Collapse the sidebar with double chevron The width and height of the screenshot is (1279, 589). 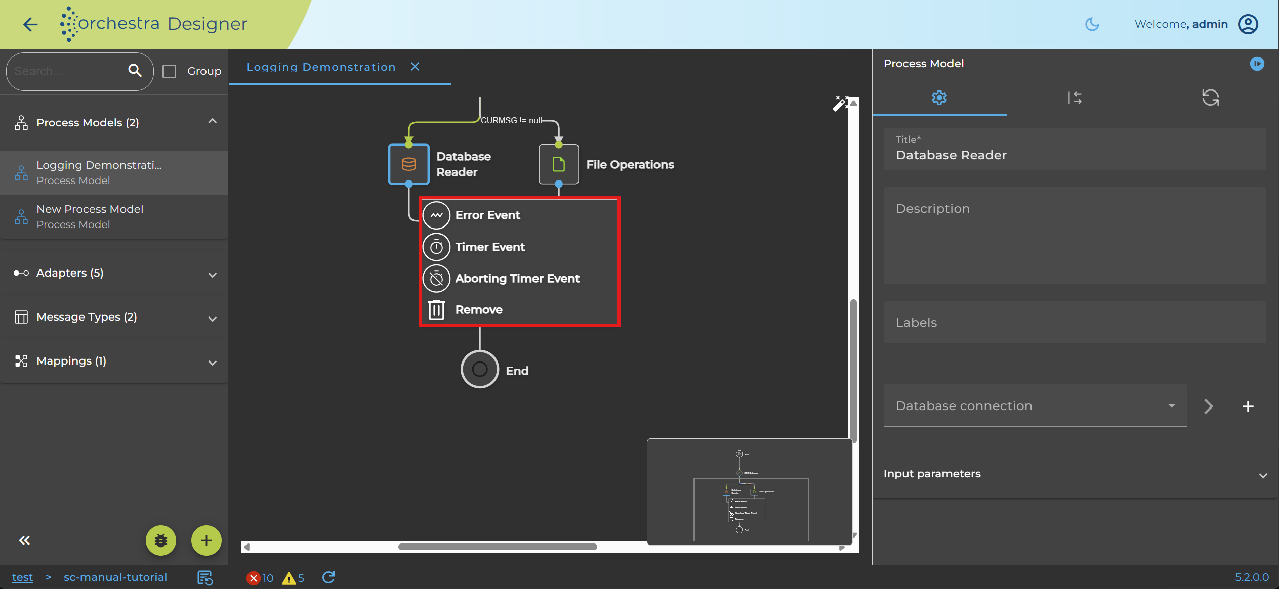pos(24,540)
